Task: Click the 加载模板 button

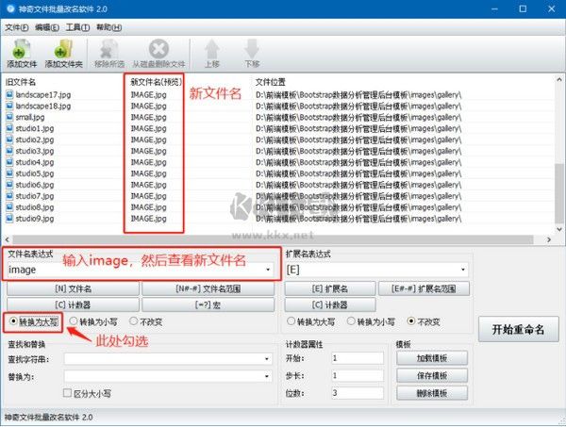Action: point(432,358)
